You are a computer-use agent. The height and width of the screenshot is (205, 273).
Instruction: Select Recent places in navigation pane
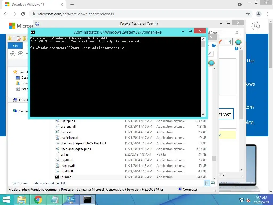pyautogui.click(x=22, y=89)
